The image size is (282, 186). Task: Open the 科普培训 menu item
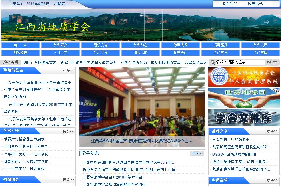pos(180,53)
